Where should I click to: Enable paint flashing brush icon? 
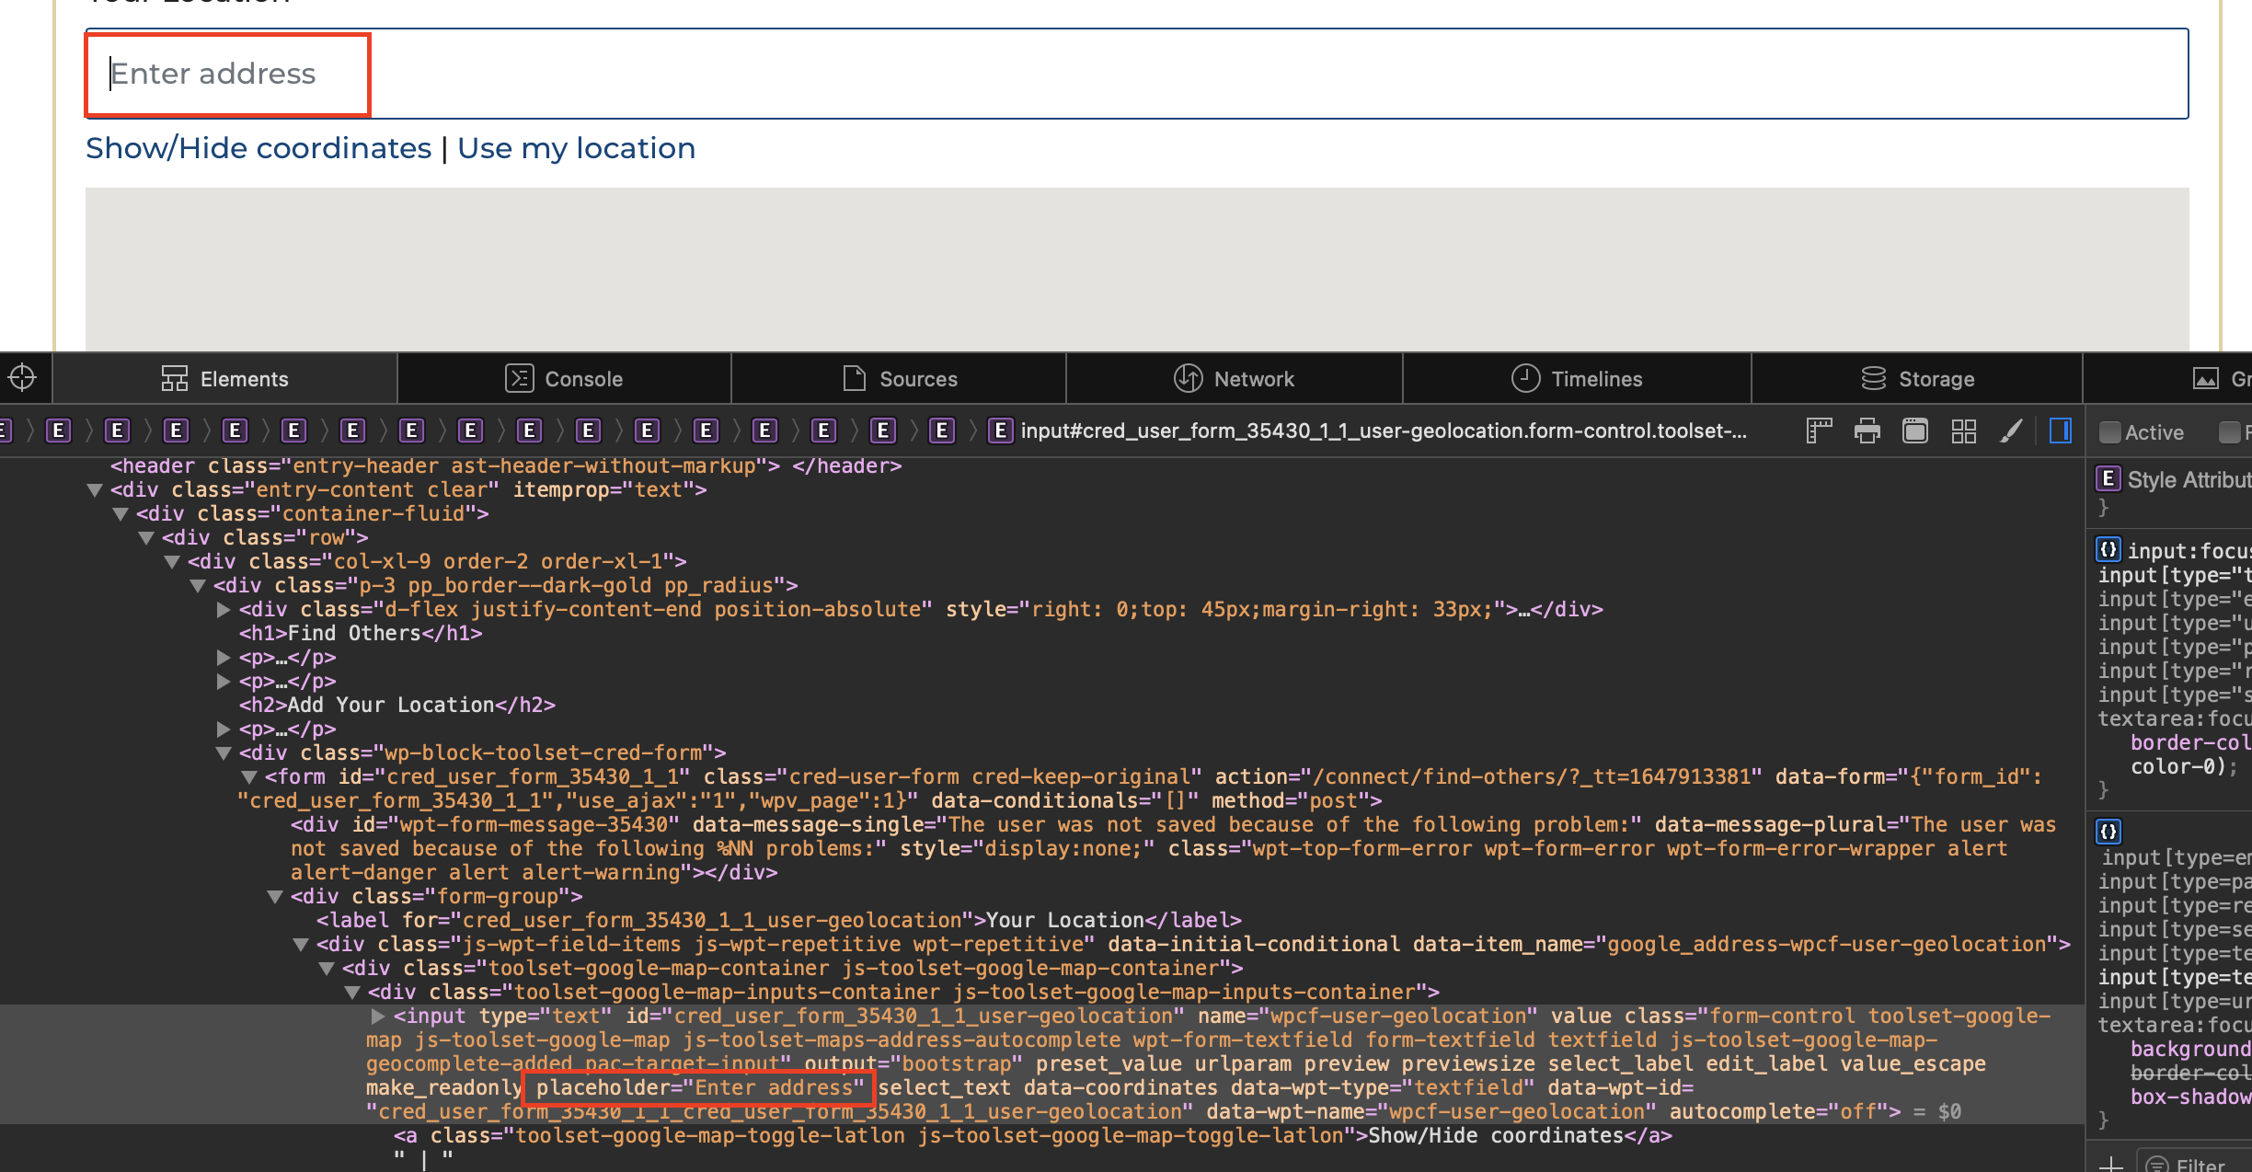[2012, 431]
